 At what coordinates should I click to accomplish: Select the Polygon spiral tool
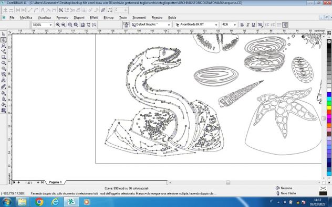pyautogui.click(x=3, y=69)
